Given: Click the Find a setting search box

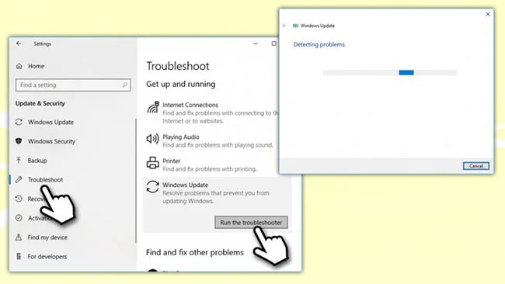Looking at the screenshot, I should pyautogui.click(x=73, y=85).
